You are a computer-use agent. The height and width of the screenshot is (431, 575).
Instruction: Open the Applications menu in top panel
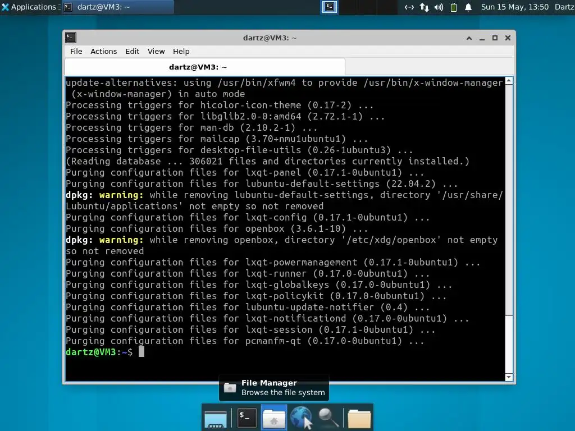tap(29, 7)
